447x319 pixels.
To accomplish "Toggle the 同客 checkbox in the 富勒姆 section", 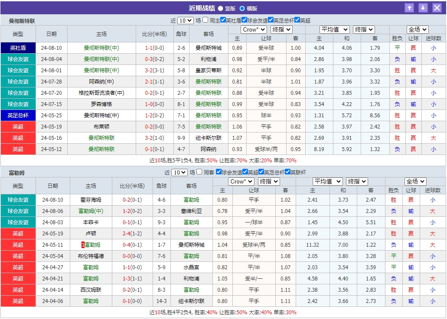I will click(199, 171).
